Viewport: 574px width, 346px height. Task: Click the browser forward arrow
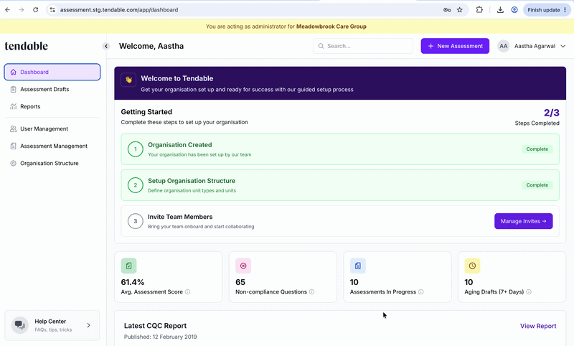coord(22,10)
